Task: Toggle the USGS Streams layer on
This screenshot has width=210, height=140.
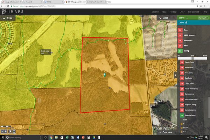Action: click(x=181, y=36)
